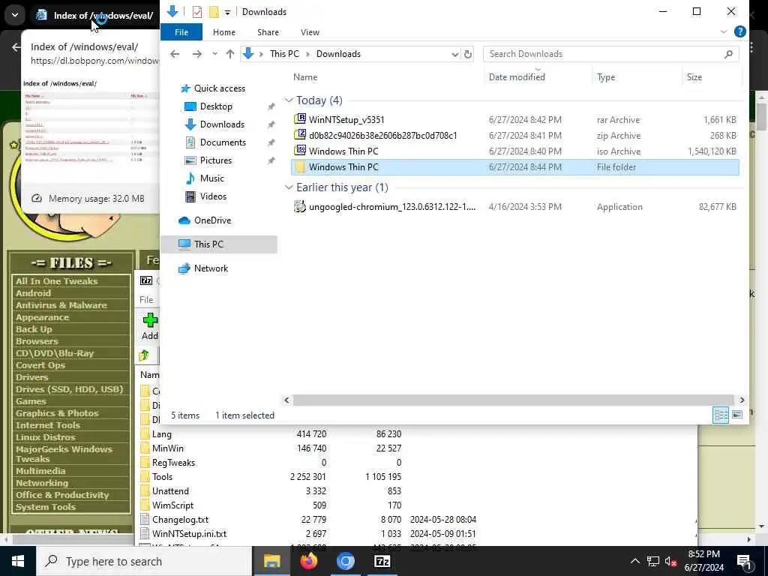
Task: Open File menu in 7-Zip window
Action: (x=146, y=300)
